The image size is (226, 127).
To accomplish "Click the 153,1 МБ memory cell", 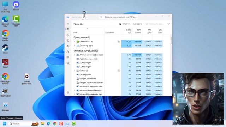I will (137, 55).
